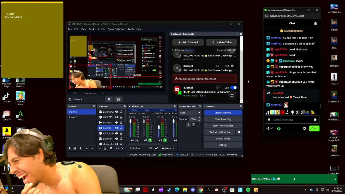Screen dimensions: 345x194
Task: Turn off the streaming 33arnol Kick channel toggle
Action: point(234,88)
